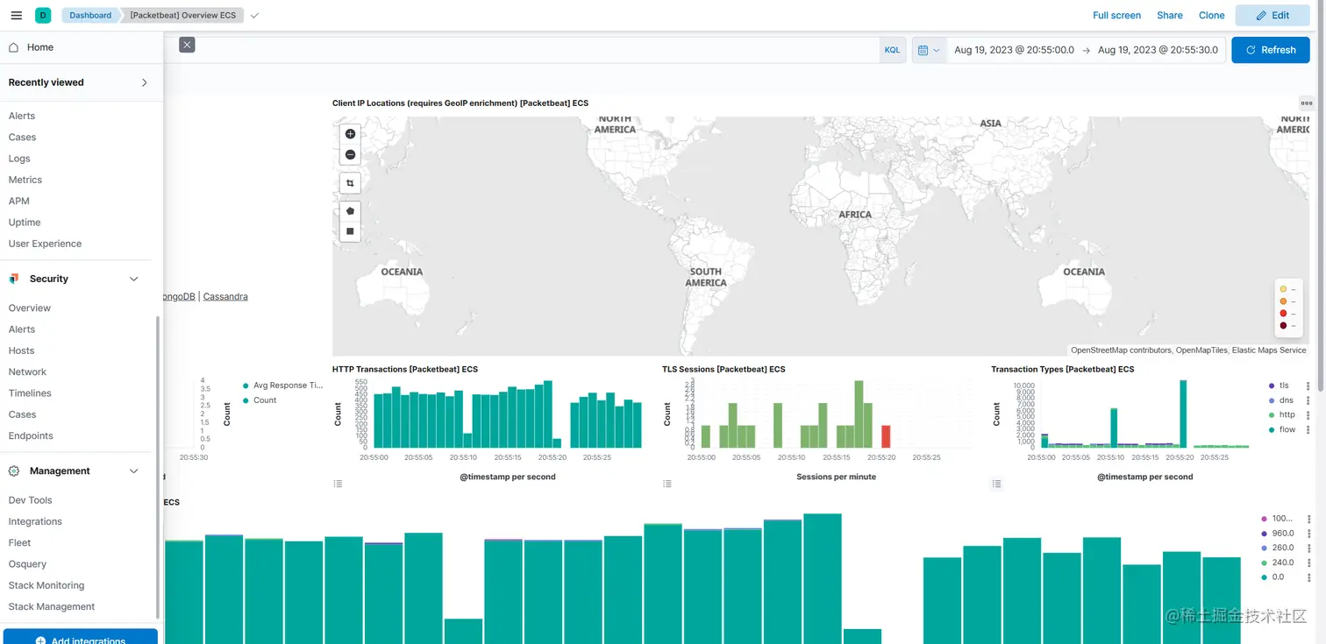This screenshot has height=644, width=1326.
Task: Open Cassandra dashboard link
Action: click(x=225, y=296)
